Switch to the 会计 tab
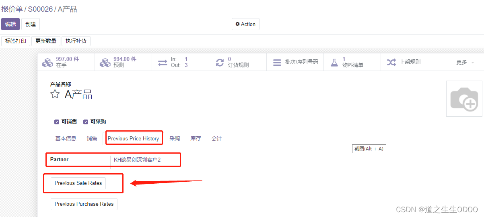 (x=216, y=138)
